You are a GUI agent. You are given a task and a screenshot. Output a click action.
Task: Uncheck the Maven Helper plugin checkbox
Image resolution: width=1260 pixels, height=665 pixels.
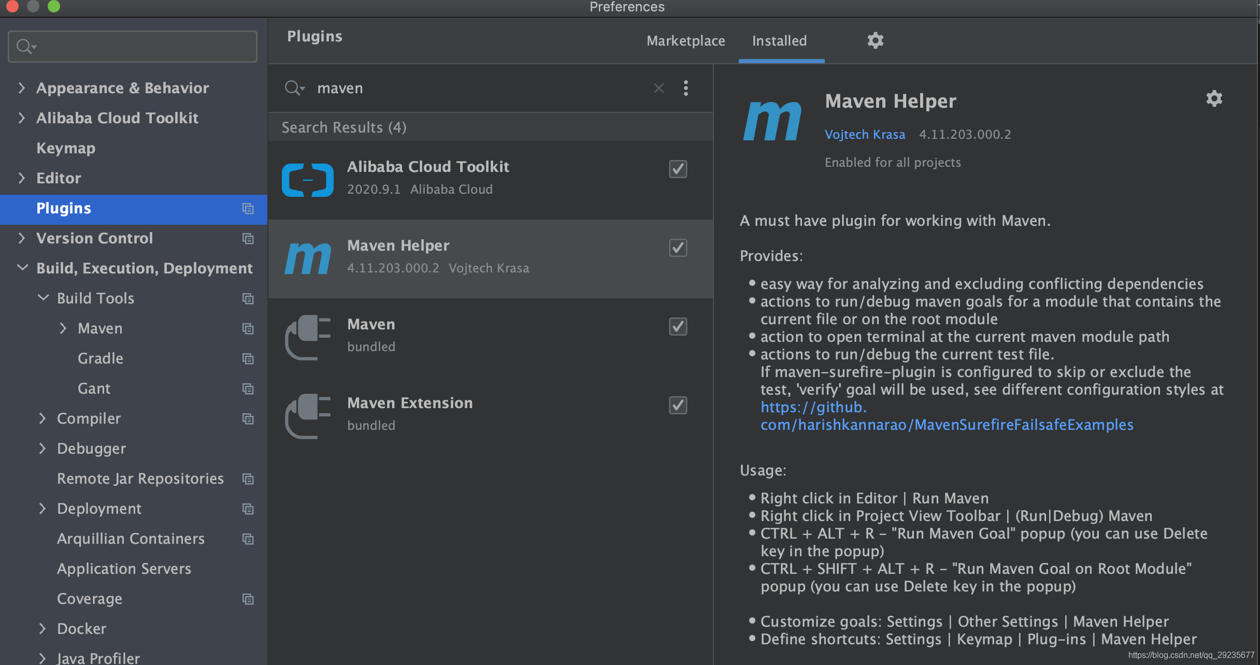(x=678, y=248)
